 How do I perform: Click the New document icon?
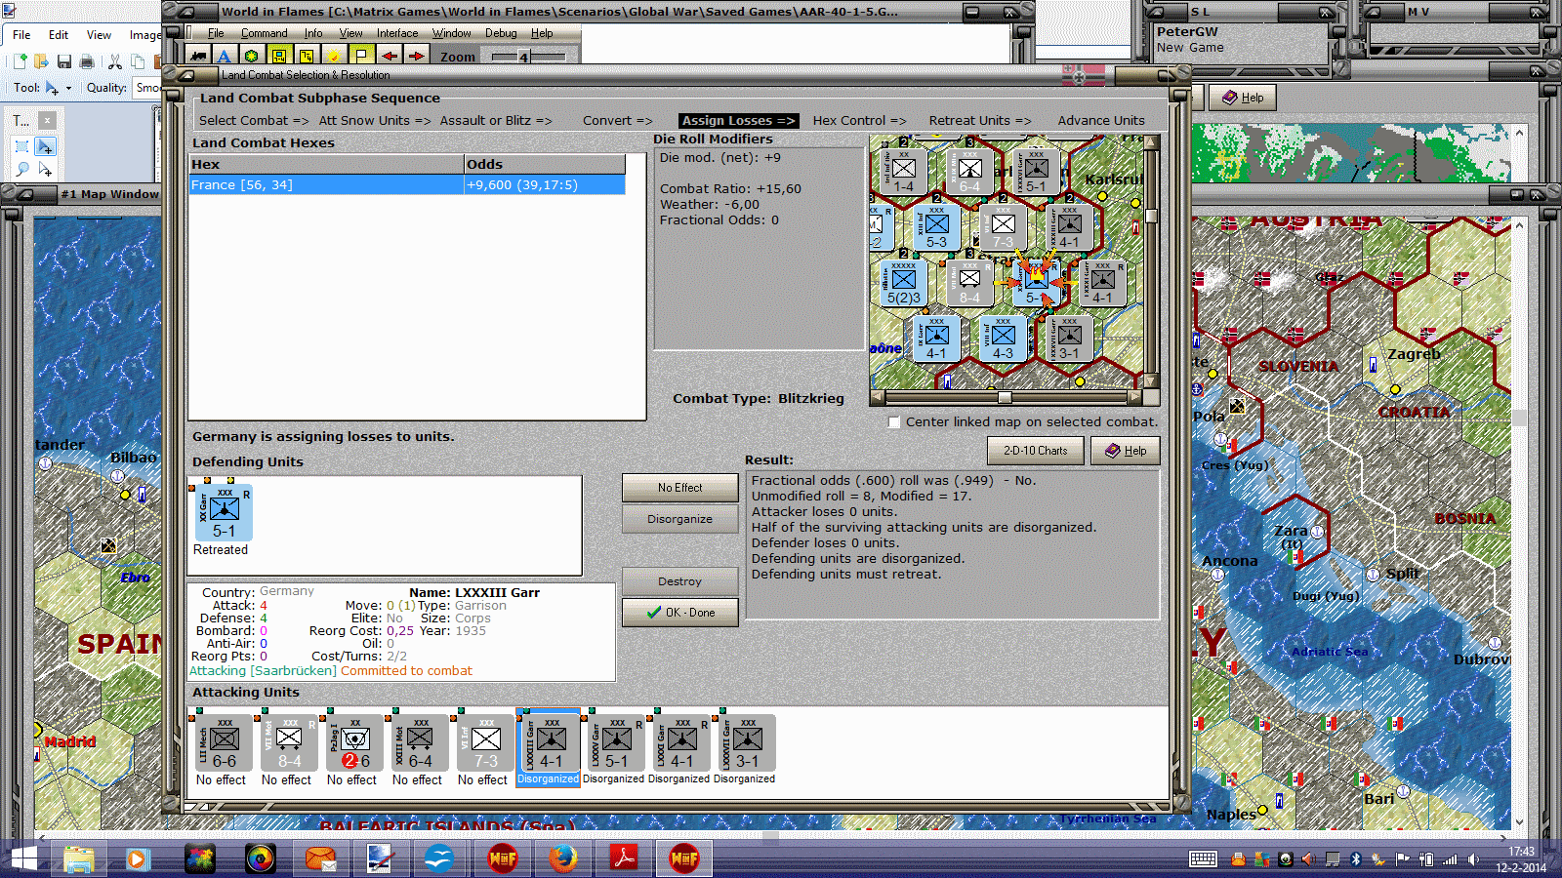coord(20,61)
